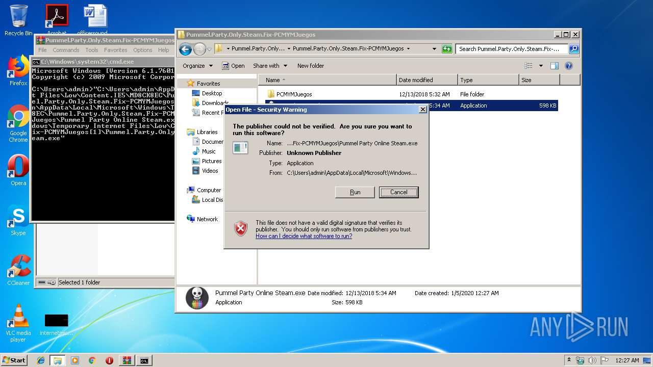This screenshot has height=367, width=653.
Task: Click Internet Explorer taskbar icon
Action: pos(41,360)
